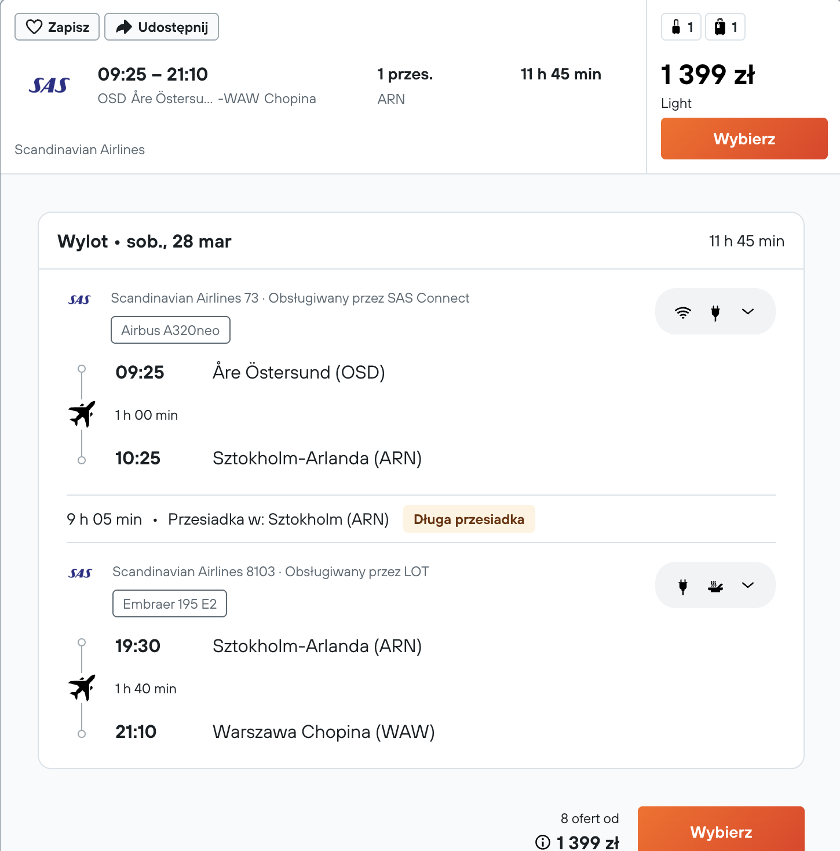This screenshot has height=851, width=840.
Task: Click the Wi-Fi icon on first flight
Action: [x=683, y=312]
